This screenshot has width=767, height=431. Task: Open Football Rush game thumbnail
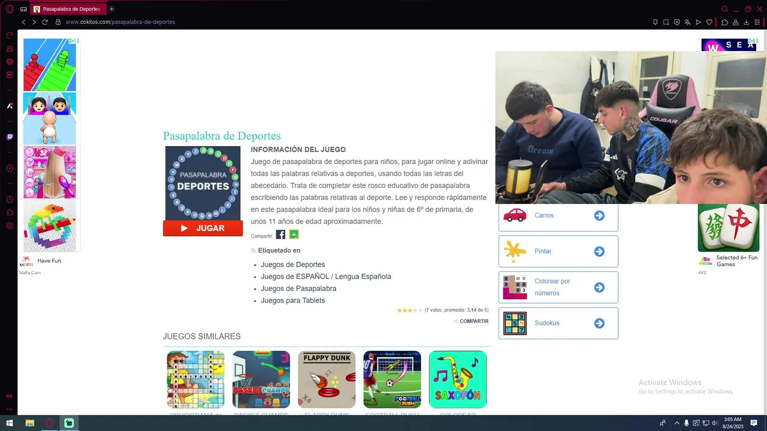click(392, 380)
